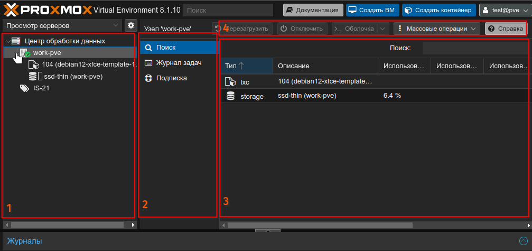532x251 pixels.
Task: Click the storage database icon in table
Action: coord(231,96)
